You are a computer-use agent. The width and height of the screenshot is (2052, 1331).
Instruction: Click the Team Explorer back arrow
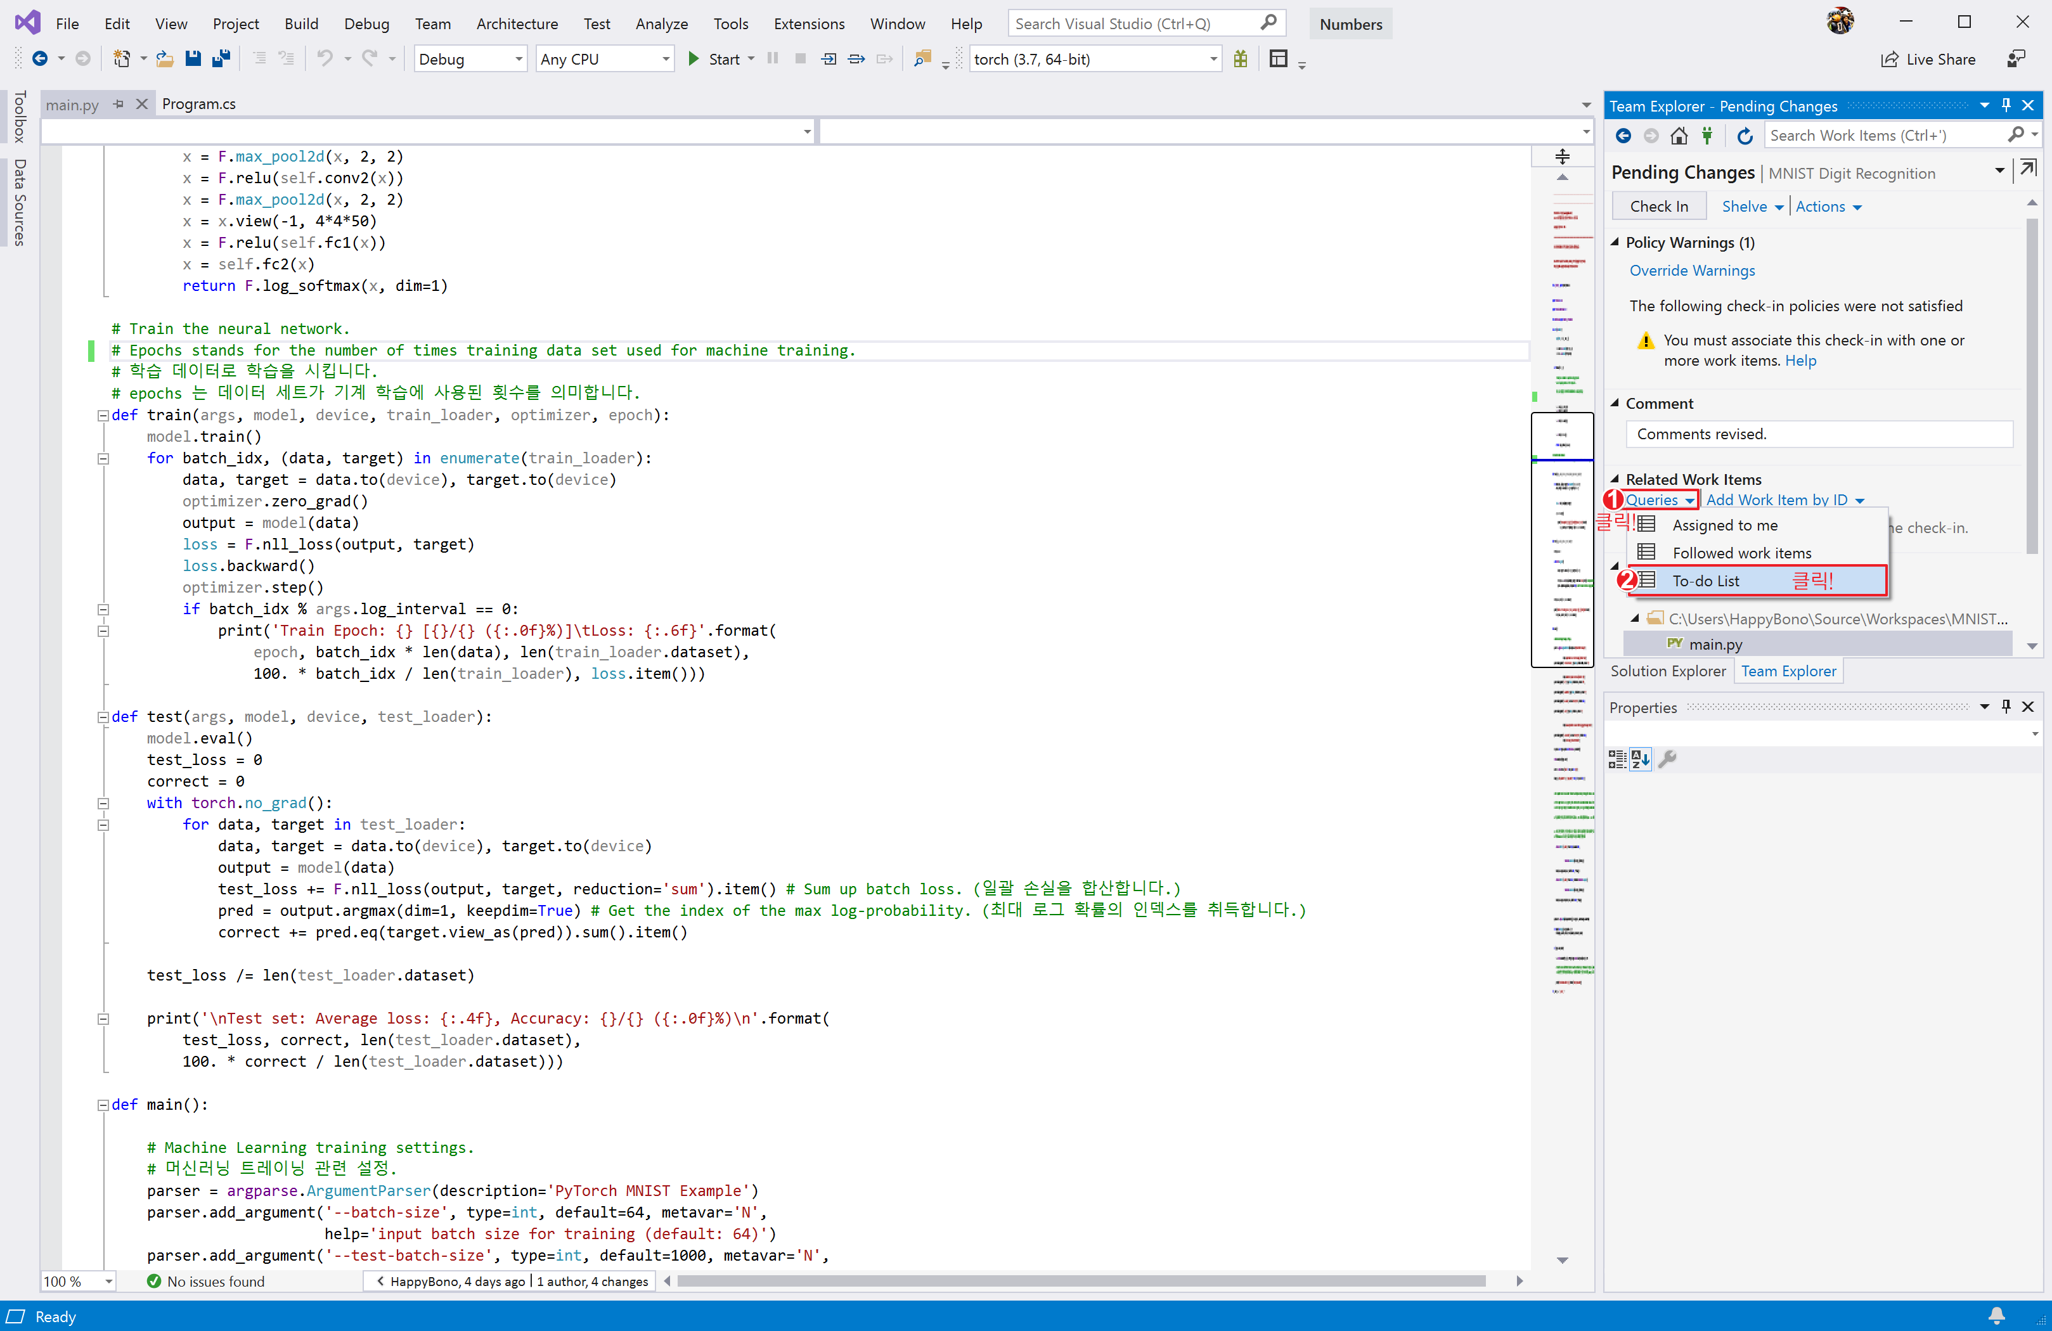click(x=1623, y=136)
